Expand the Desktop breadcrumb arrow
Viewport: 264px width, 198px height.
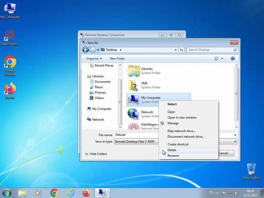121,50
